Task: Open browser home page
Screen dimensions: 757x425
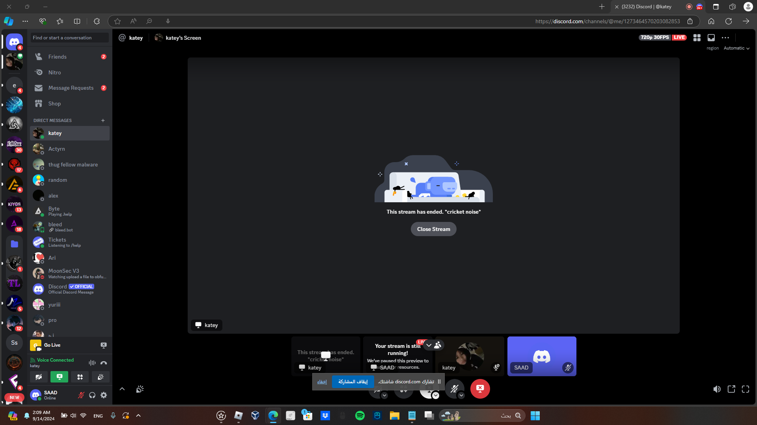Action: [711, 21]
